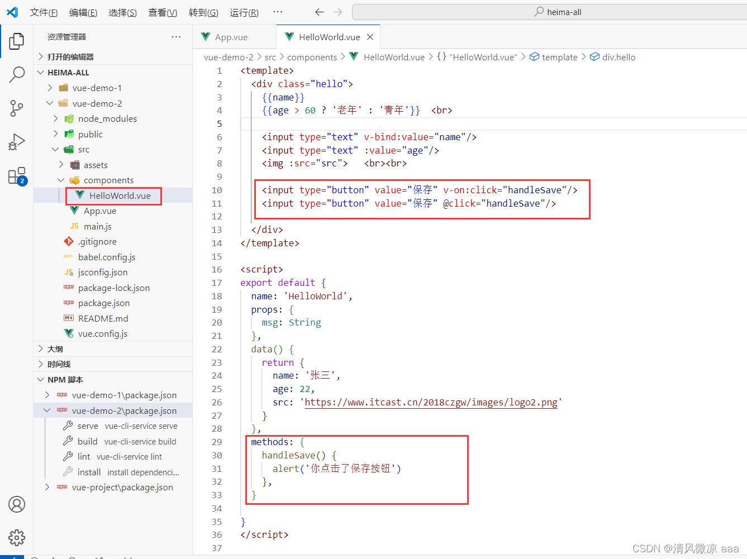Open README.md file
Viewport: 747px width, 559px height.
pyautogui.click(x=113, y=318)
